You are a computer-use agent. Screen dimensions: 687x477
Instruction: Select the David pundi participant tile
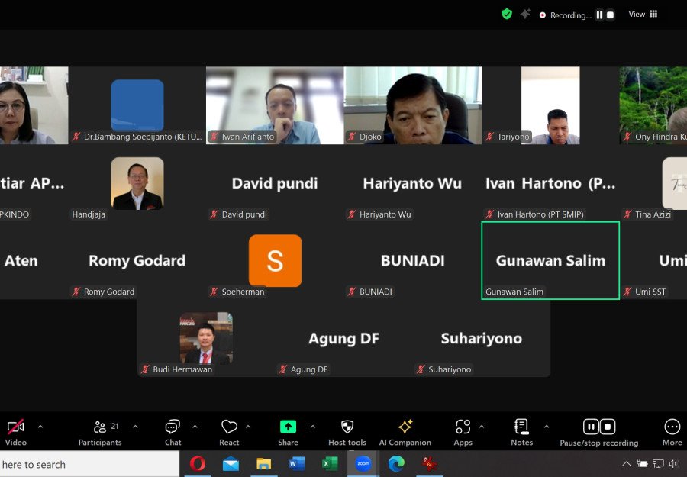pyautogui.click(x=275, y=182)
